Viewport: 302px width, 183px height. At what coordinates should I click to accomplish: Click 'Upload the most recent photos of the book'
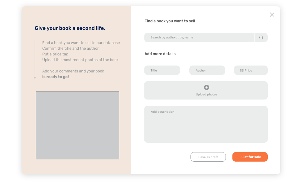coord(80,60)
